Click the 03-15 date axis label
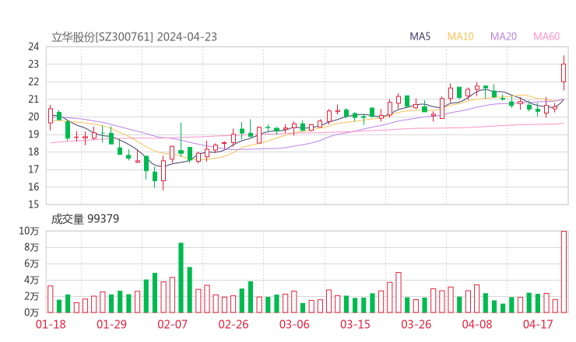Screen dimensions: 576x342 click(x=355, y=324)
